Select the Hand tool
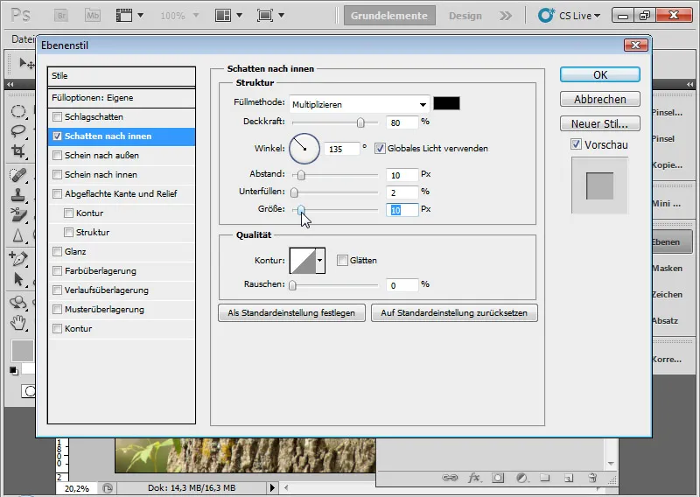The height and width of the screenshot is (497, 700). (x=17, y=322)
